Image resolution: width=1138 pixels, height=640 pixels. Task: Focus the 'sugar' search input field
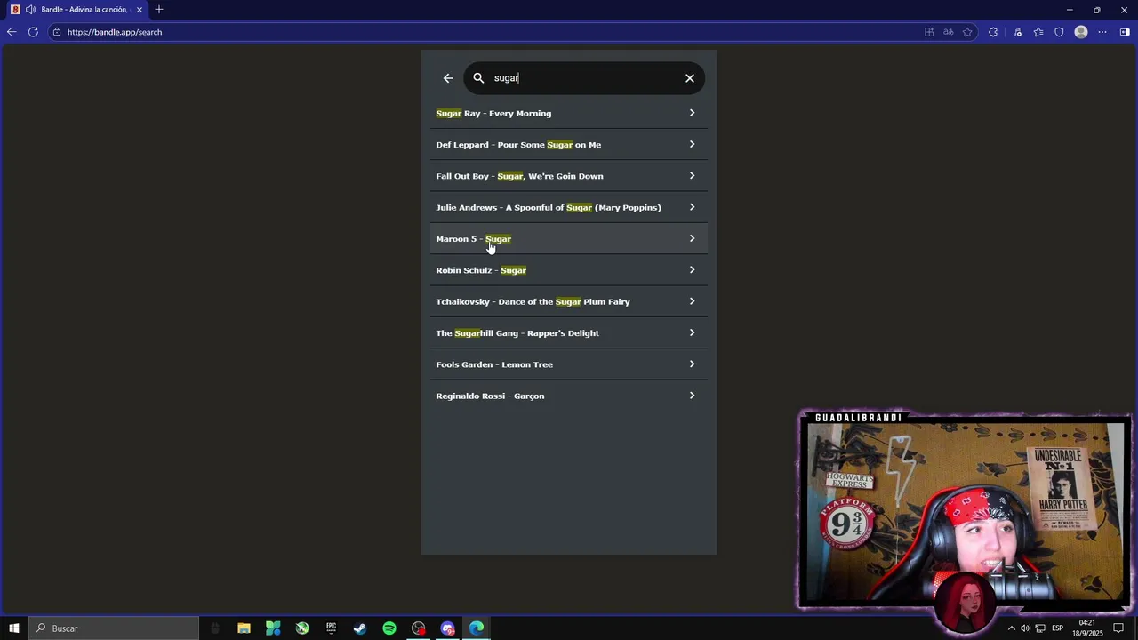coord(583,78)
